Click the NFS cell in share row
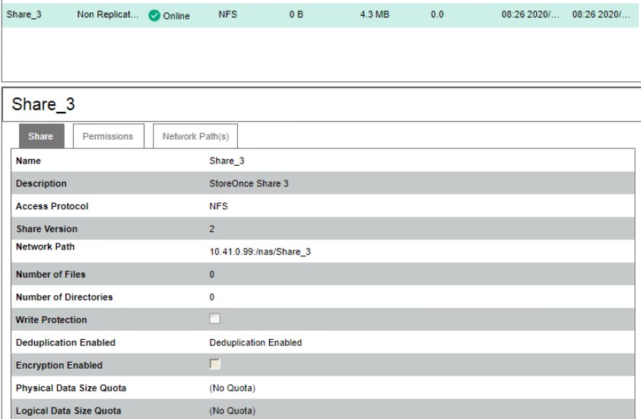Viewport: 641px width, 419px height. (x=227, y=16)
